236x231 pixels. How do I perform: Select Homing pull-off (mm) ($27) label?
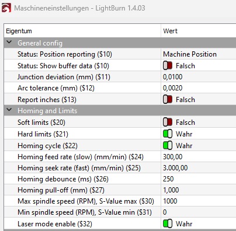click(x=61, y=190)
